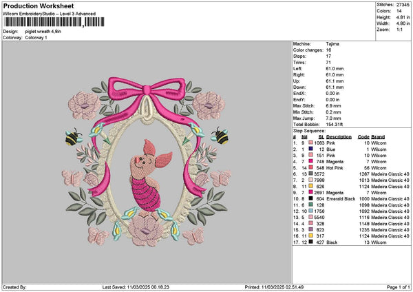
Task: Select the "Hot Pink" description text
Action: [x=335, y=168]
